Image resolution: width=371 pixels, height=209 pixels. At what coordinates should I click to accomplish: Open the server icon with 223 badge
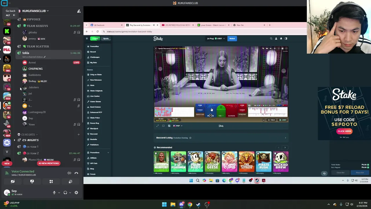[7, 96]
